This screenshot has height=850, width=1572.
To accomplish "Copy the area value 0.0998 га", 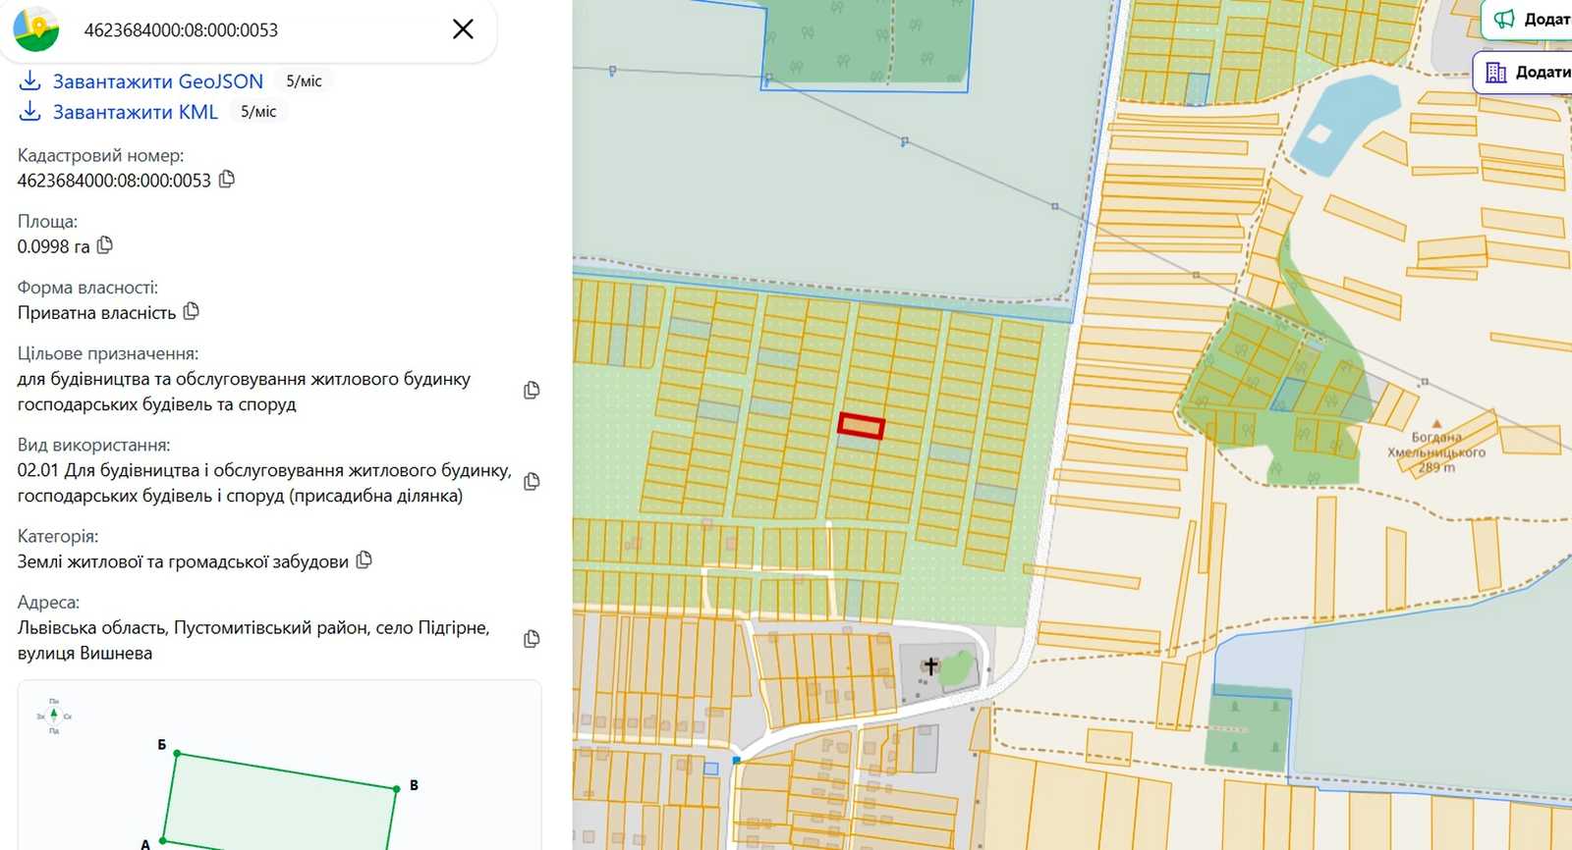I will tap(105, 244).
